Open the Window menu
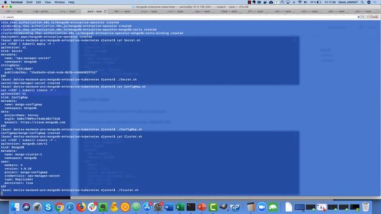 click(x=60, y=2)
